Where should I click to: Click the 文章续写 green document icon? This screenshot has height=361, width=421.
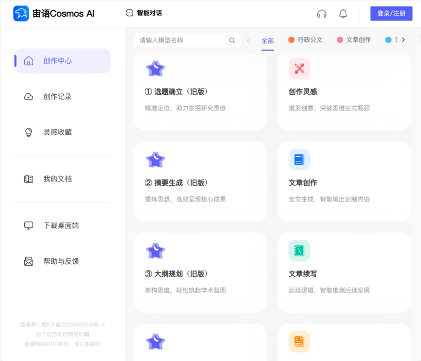[x=299, y=250]
